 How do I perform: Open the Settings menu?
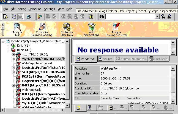(49, 9)
